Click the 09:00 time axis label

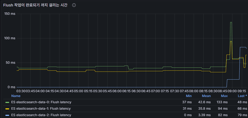point(232,91)
